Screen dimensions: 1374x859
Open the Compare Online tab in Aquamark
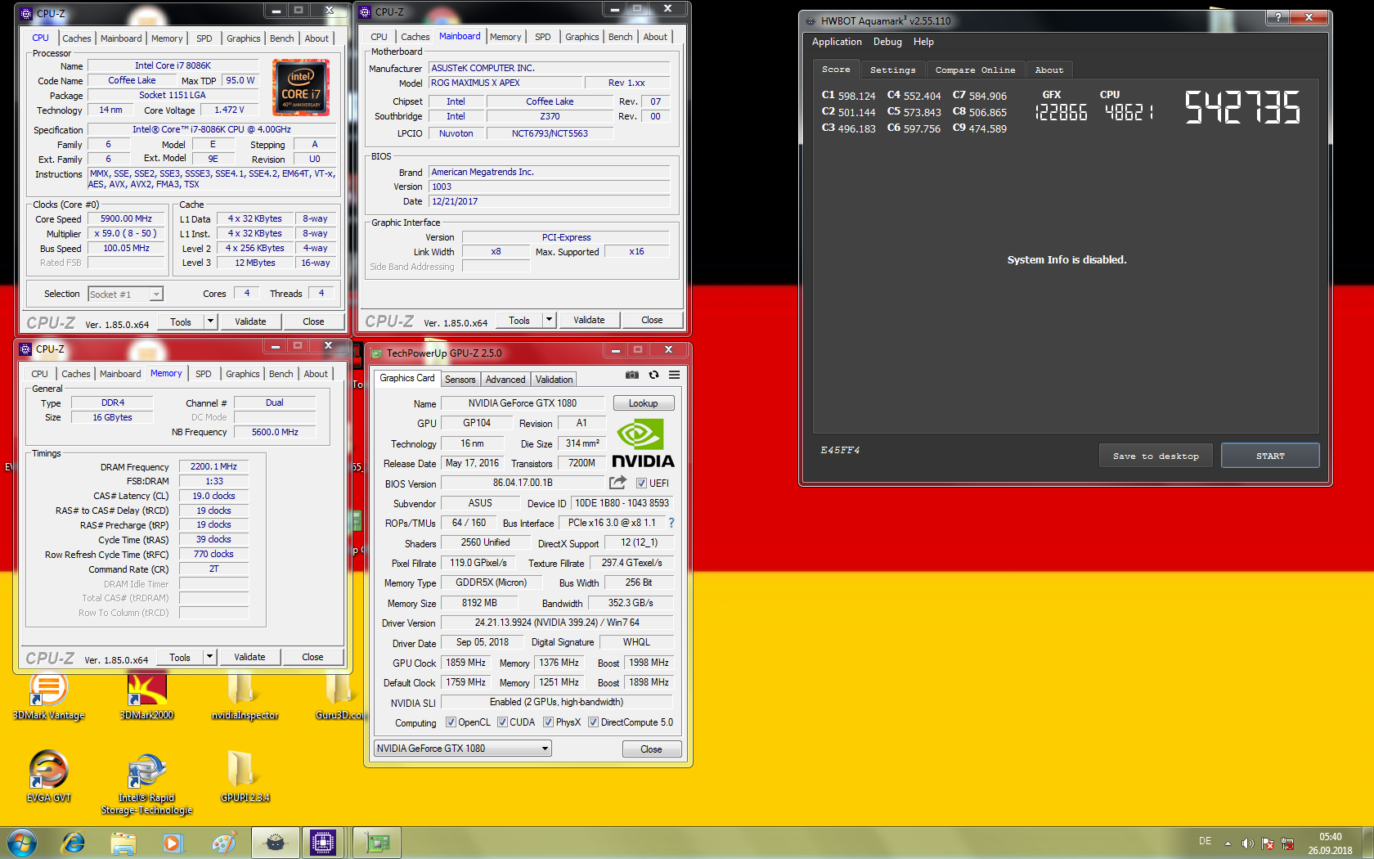[975, 70]
